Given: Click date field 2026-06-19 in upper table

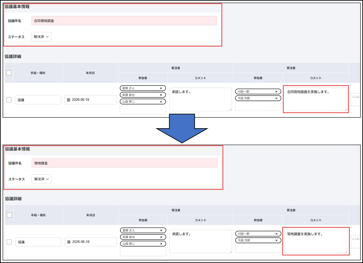Looking at the screenshot, I should pyautogui.click(x=90, y=100).
